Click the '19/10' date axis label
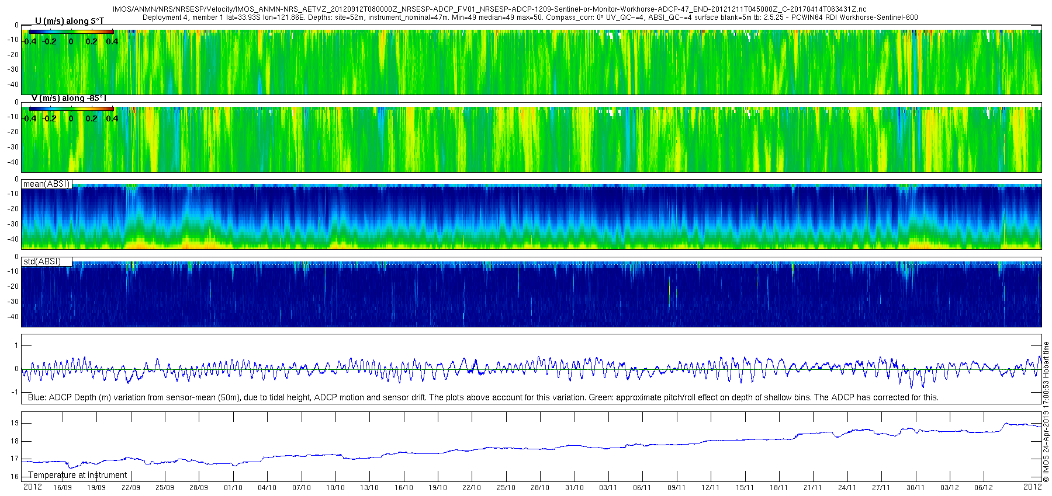 [438, 488]
